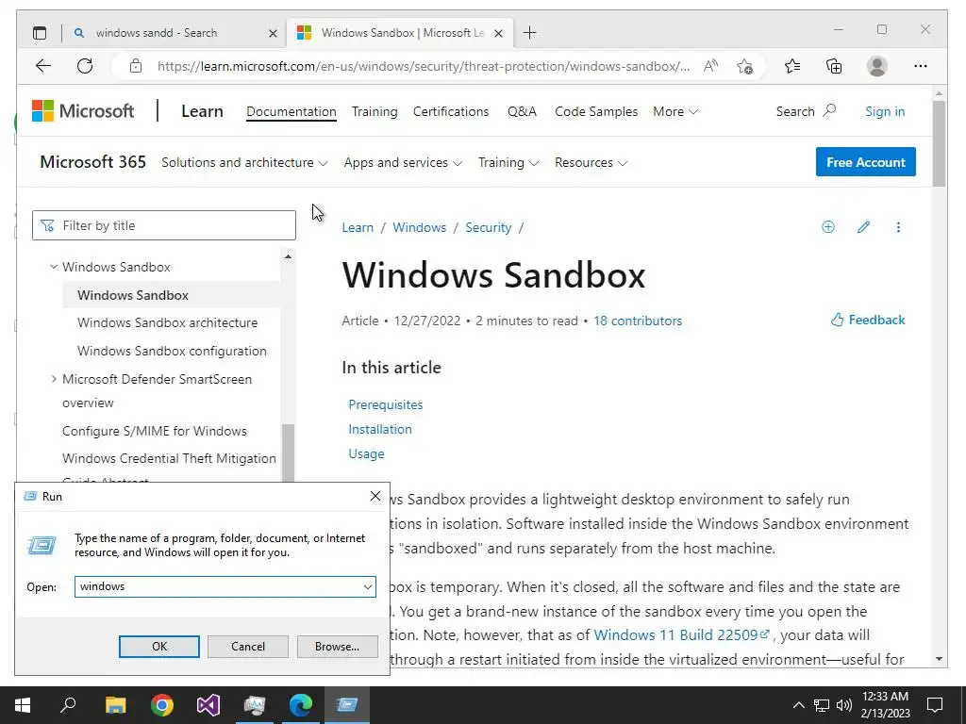Launch Google Chrome from taskbar
This screenshot has height=724, width=966.
point(162,705)
